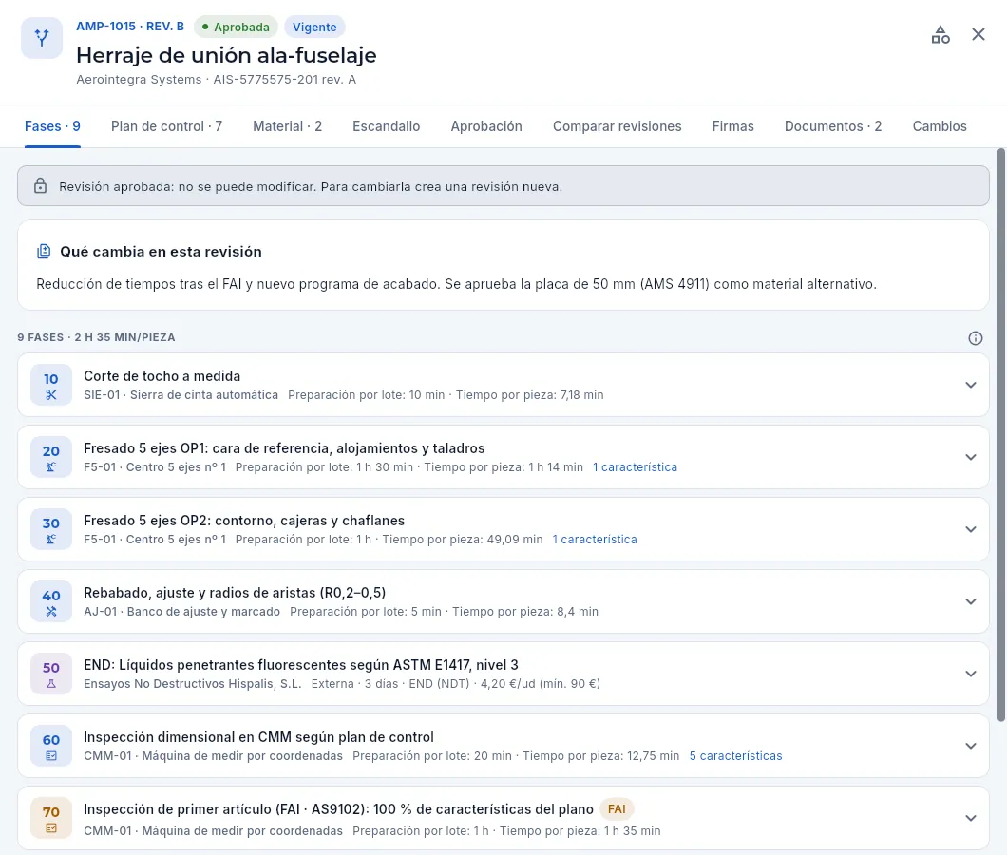Click the phase 40 tools badge
1007x855 pixels.
(51, 602)
